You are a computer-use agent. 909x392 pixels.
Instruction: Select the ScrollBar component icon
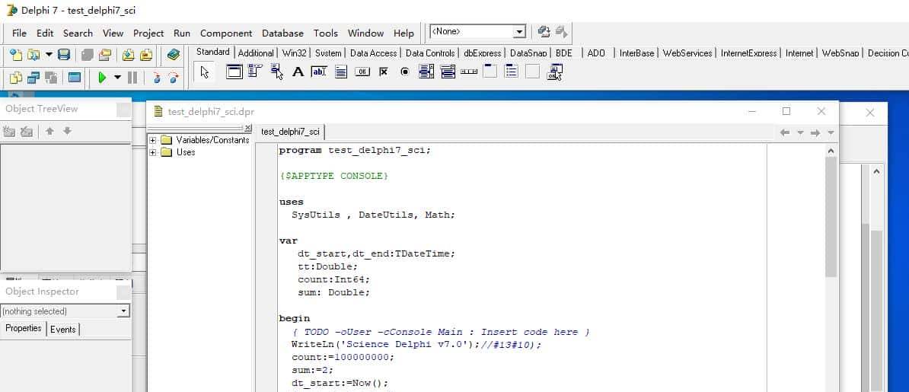469,72
